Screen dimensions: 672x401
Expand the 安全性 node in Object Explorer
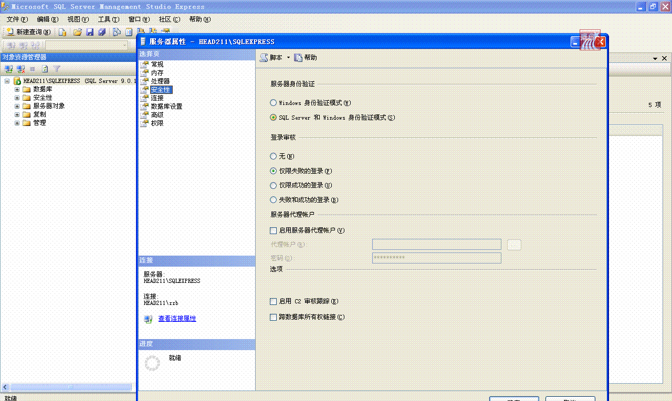pos(17,98)
